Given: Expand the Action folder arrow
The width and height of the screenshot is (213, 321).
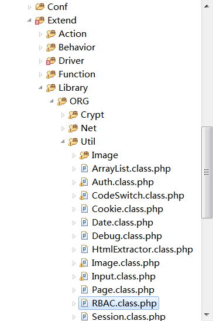Looking at the screenshot, I should [x=40, y=34].
